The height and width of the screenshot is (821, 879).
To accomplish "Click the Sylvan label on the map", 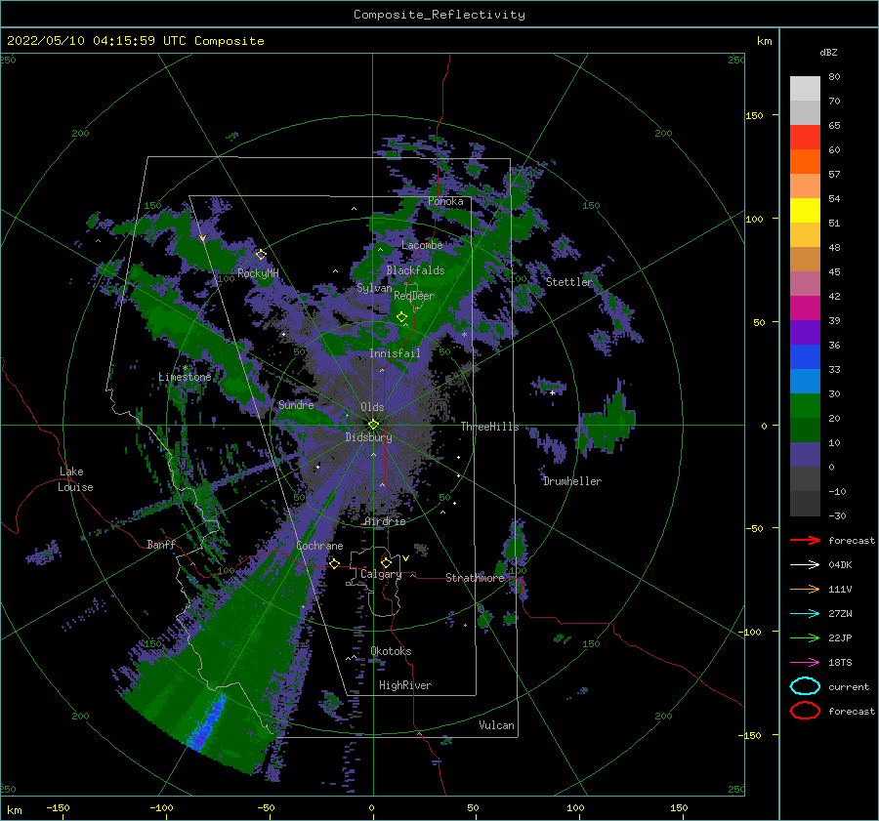I will (x=374, y=288).
